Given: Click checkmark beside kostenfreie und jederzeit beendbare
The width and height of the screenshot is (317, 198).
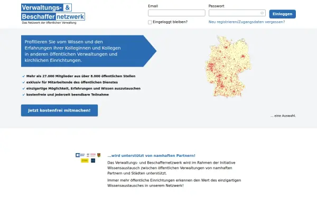Looking at the screenshot, I should click(24, 95).
